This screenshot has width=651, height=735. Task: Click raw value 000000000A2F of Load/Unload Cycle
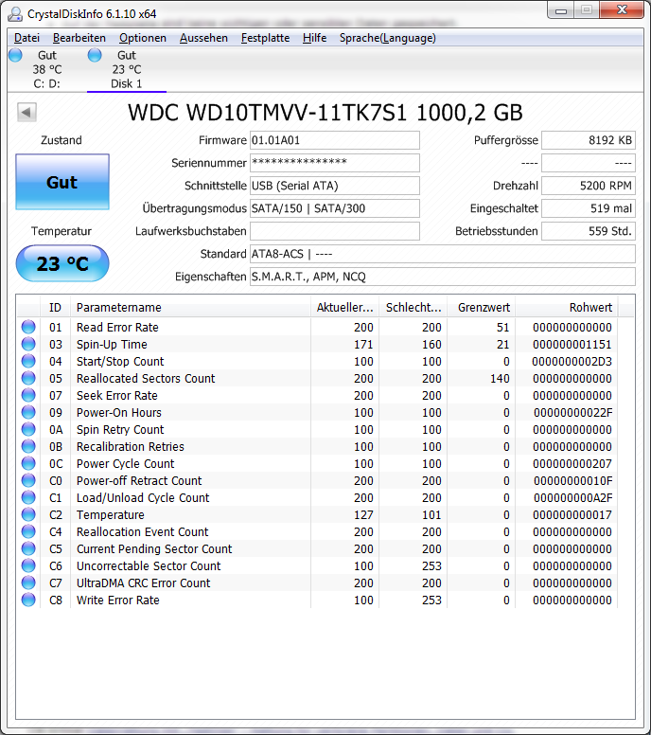tap(572, 498)
